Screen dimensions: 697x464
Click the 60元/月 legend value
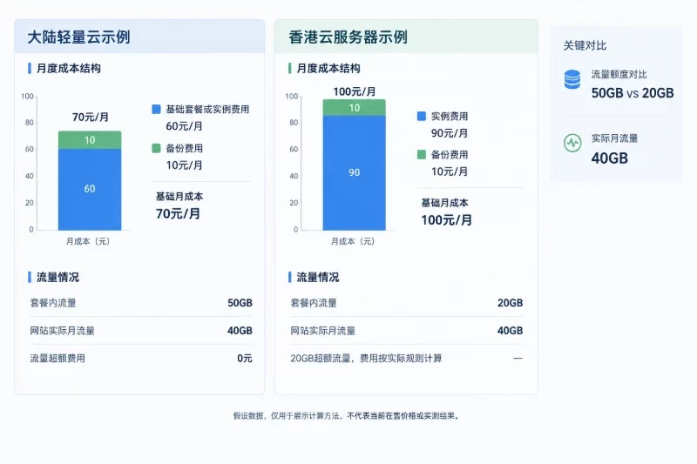184,126
